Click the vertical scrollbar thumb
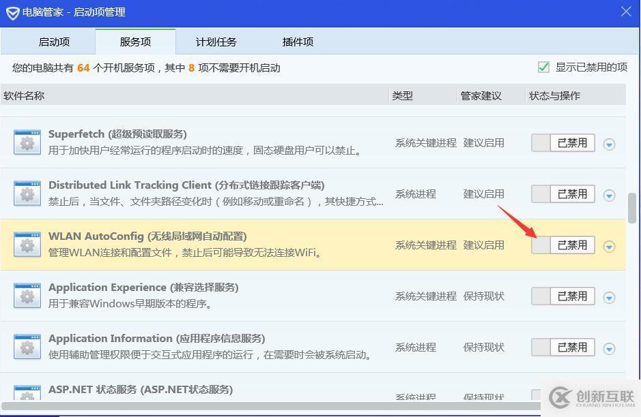This screenshot has width=641, height=417. 632,208
